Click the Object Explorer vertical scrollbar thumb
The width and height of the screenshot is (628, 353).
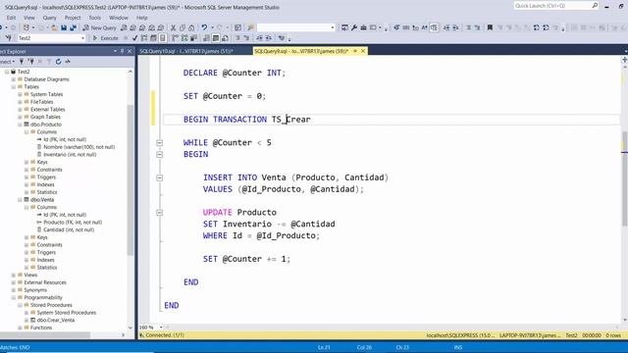[x=131, y=179]
